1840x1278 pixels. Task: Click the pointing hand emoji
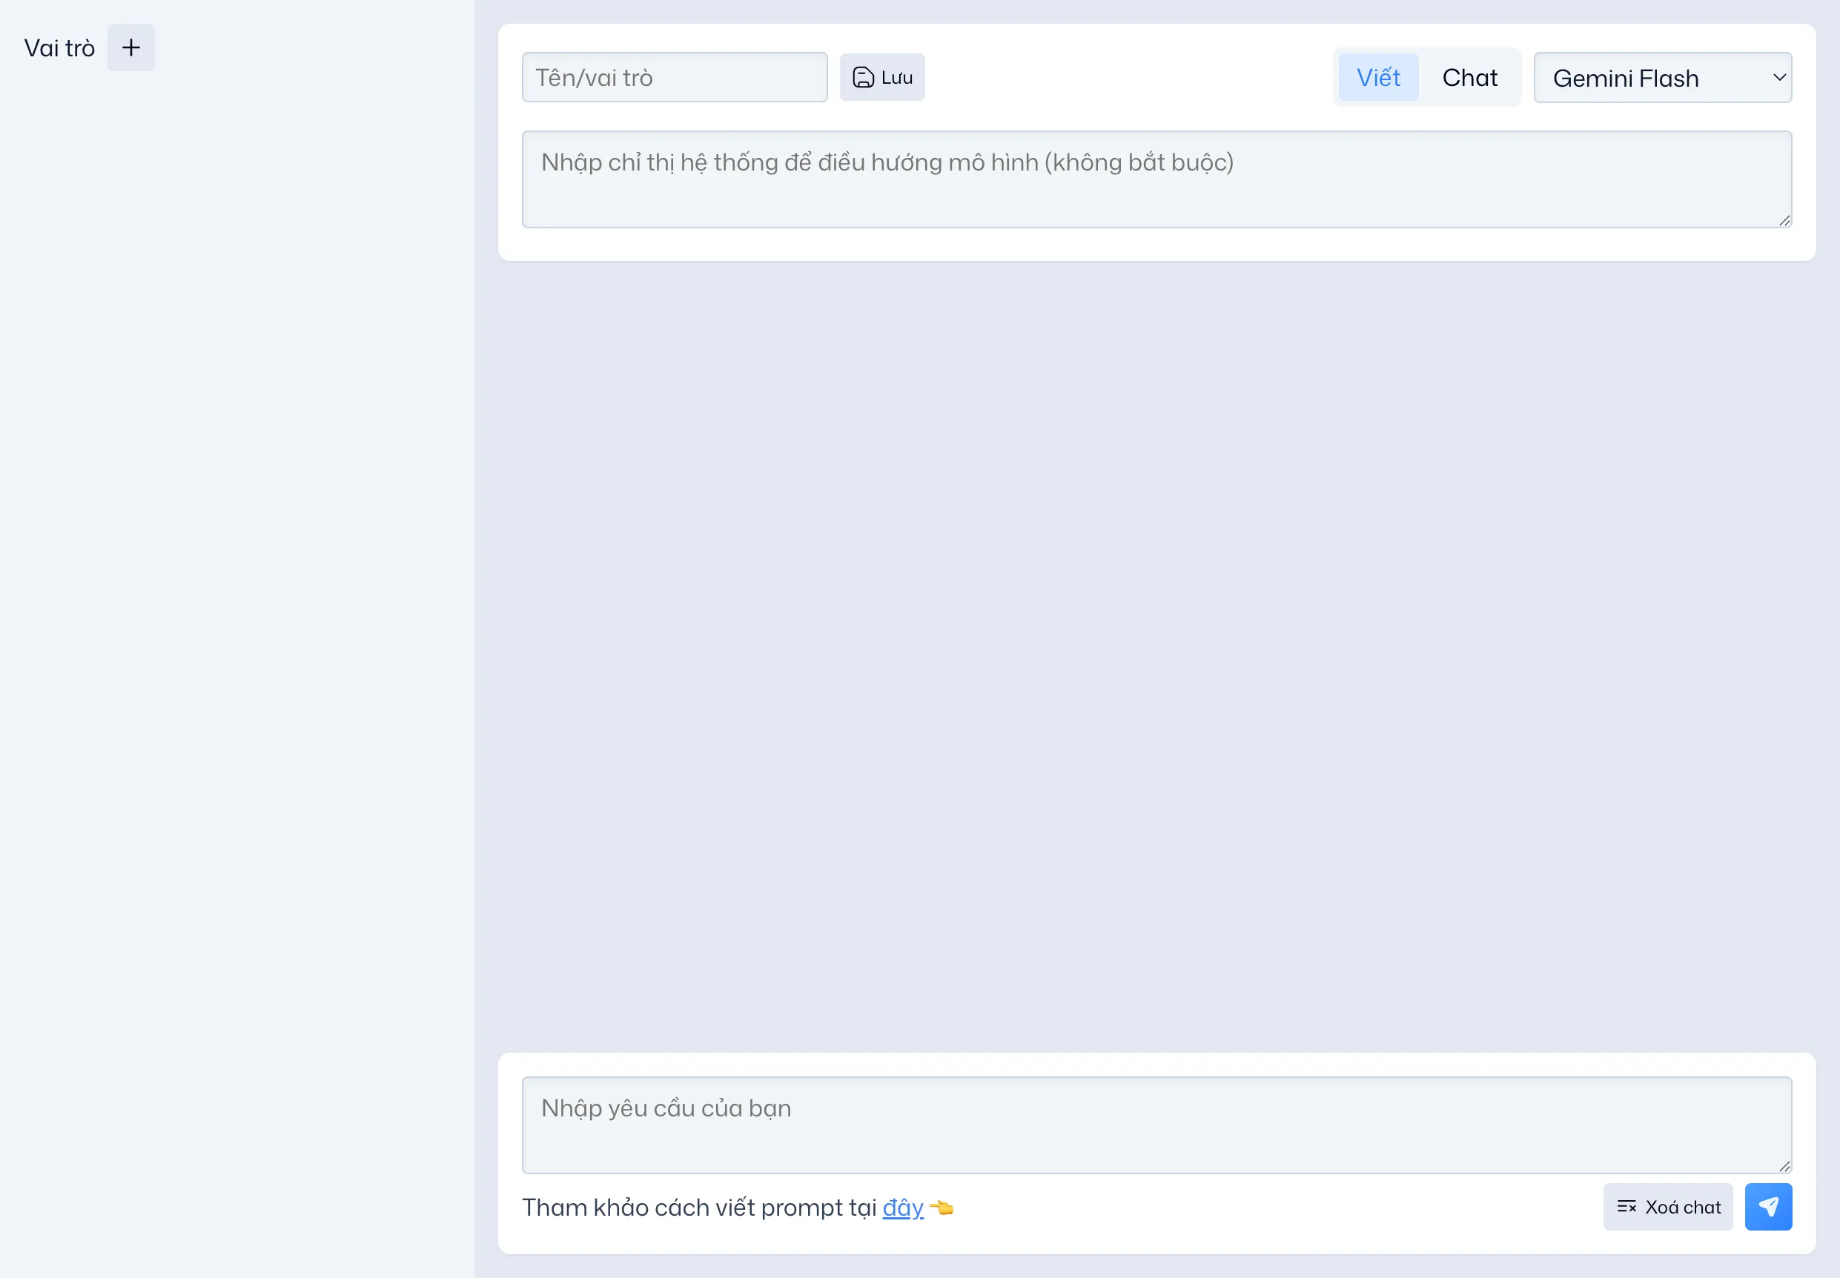tap(942, 1208)
